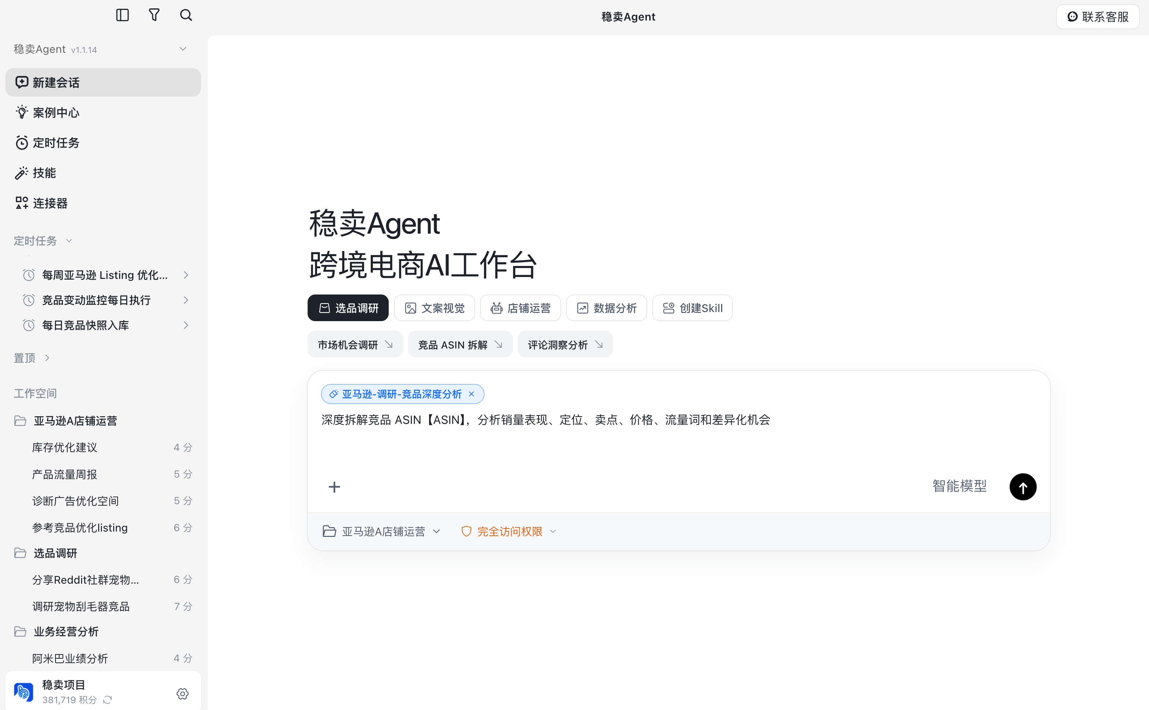
Task: Send the prompt with the arrow button
Action: click(x=1023, y=487)
